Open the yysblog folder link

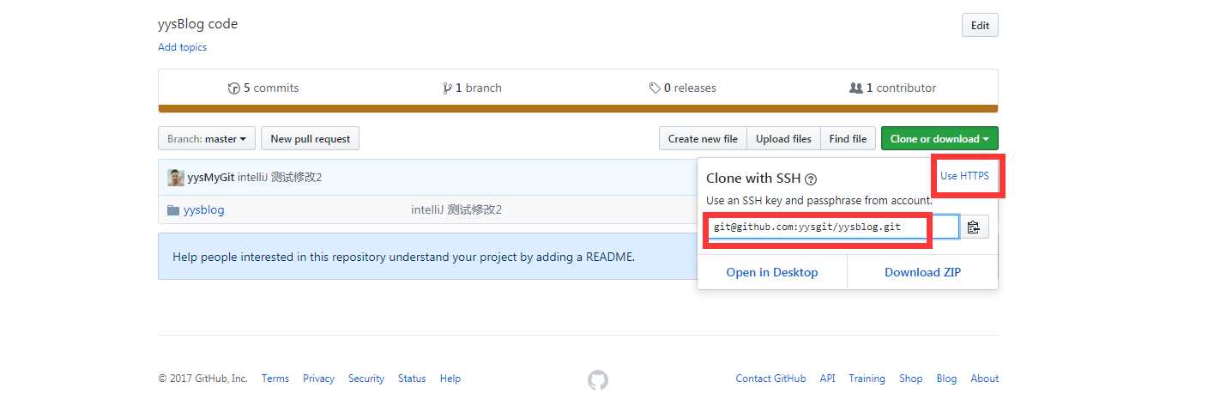point(204,209)
